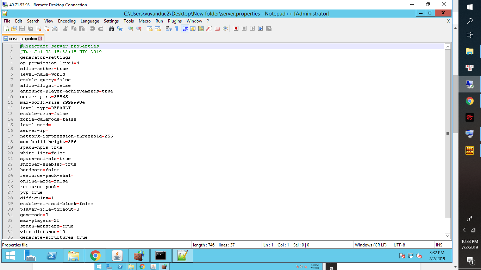Toggle Synchronize Horizontal Scrolling
481x270 pixels.
158,28
